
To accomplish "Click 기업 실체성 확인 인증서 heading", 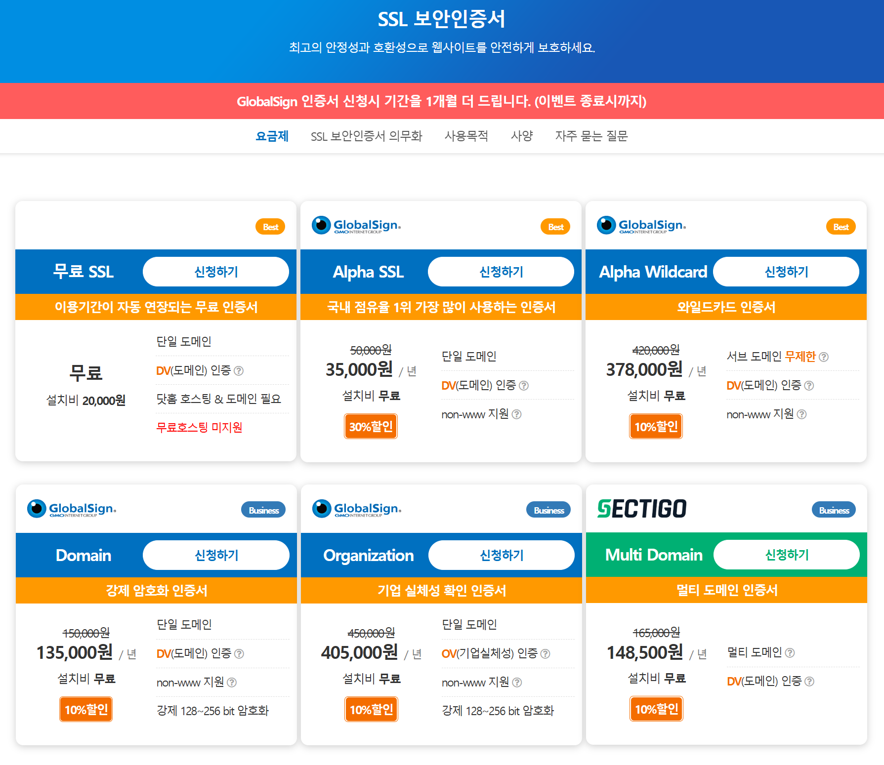I will click(442, 591).
